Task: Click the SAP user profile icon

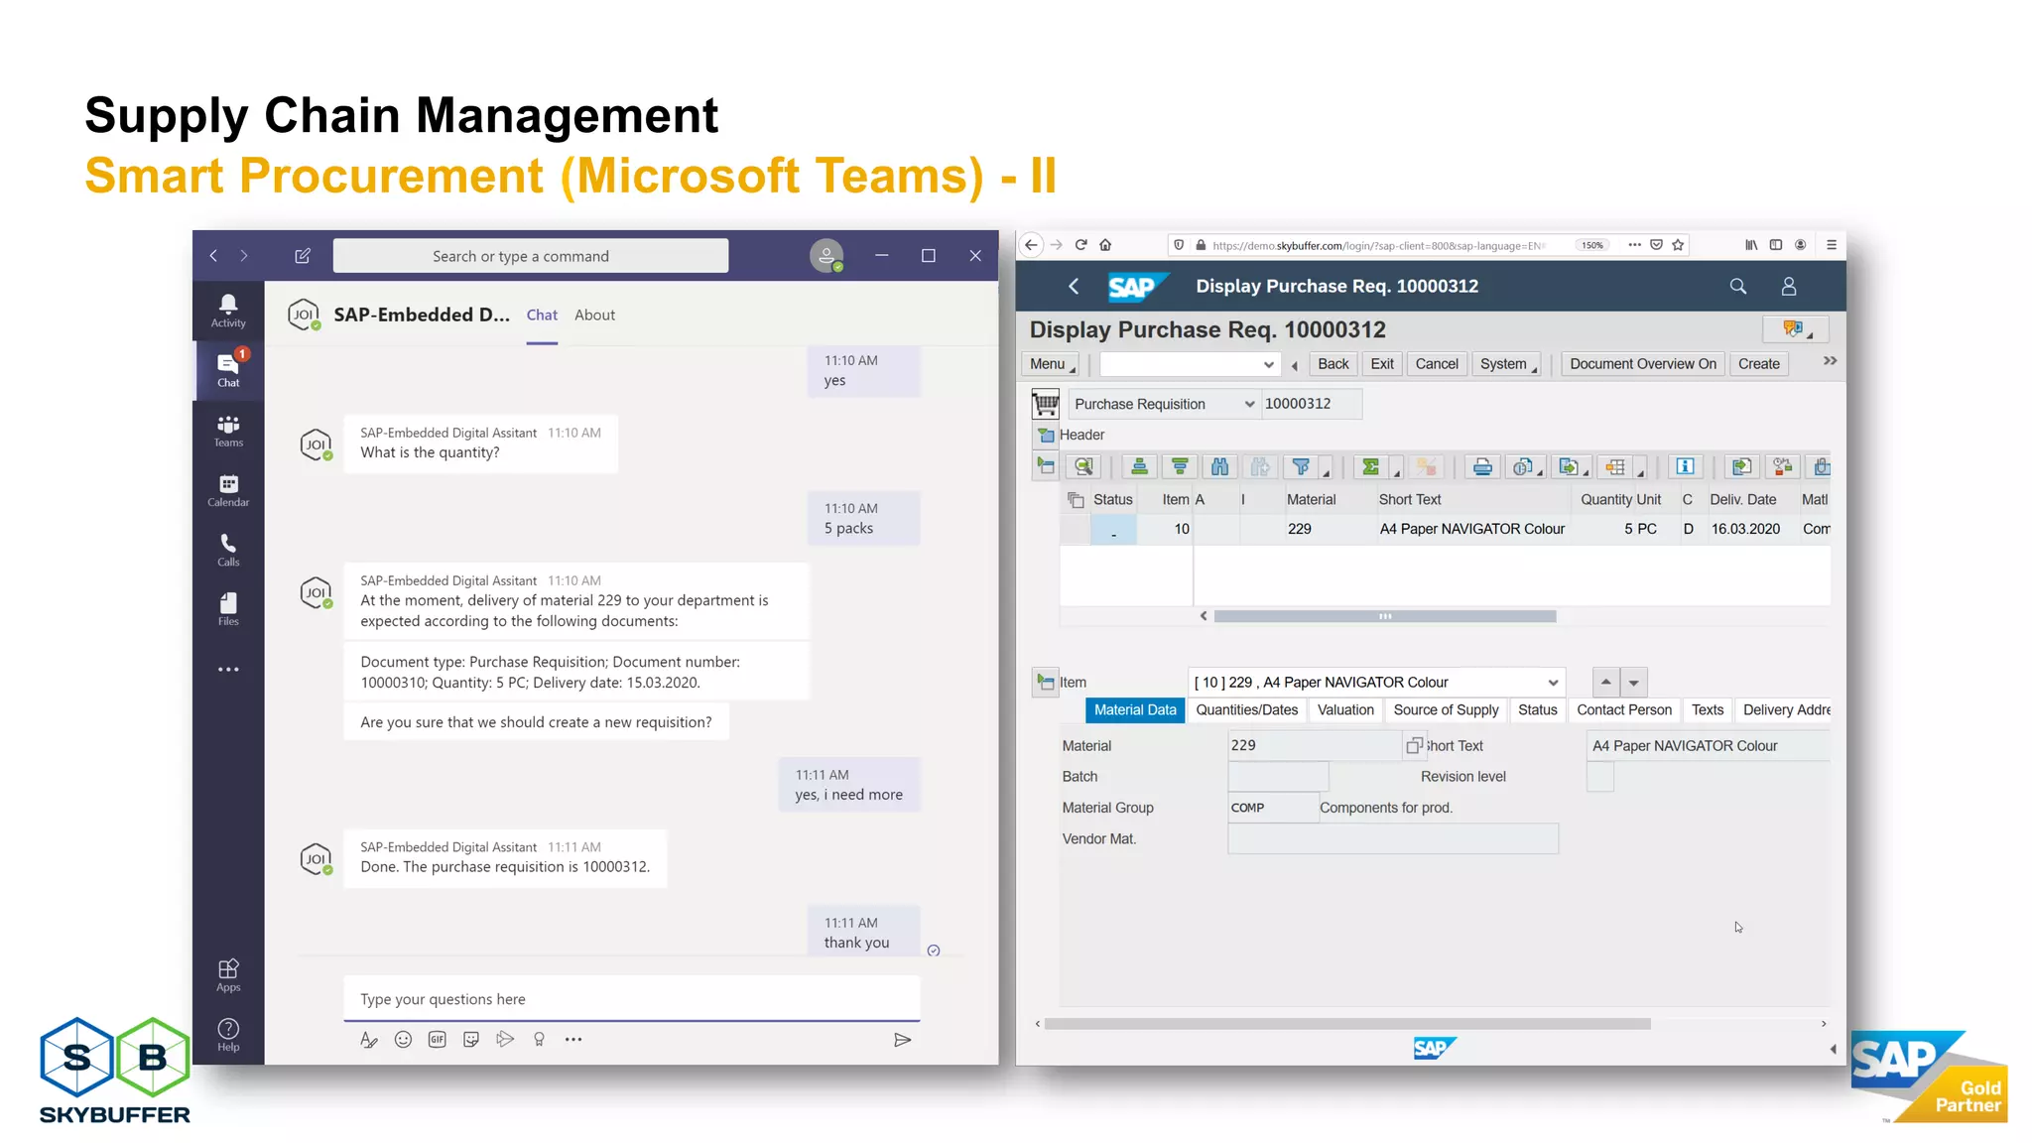Action: 1789,286
